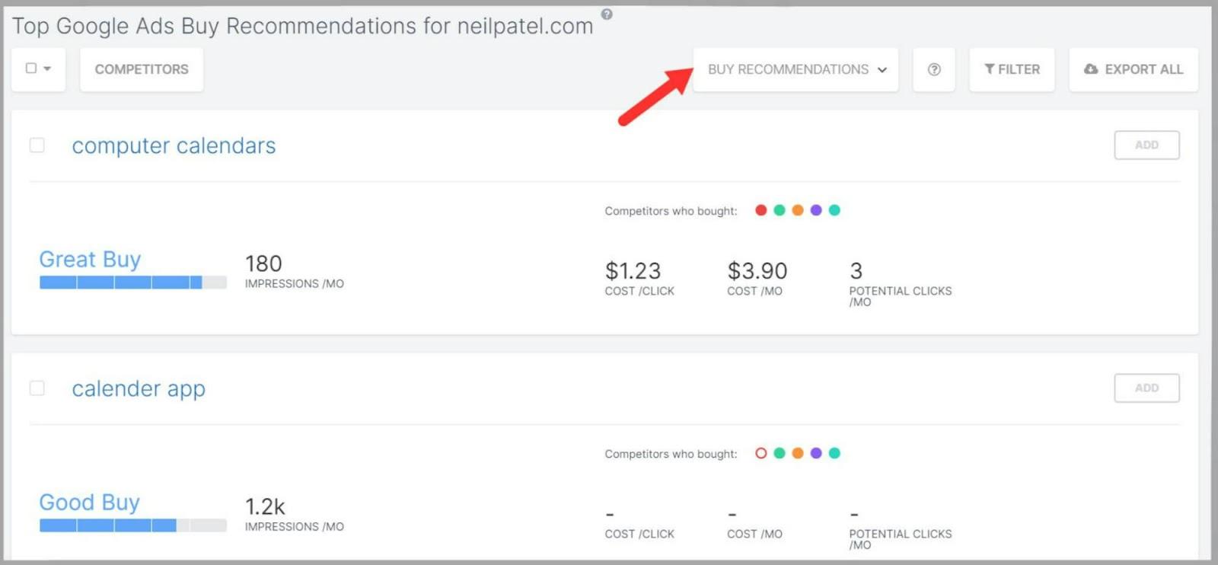Click the funnel icon on FILTER

point(989,69)
